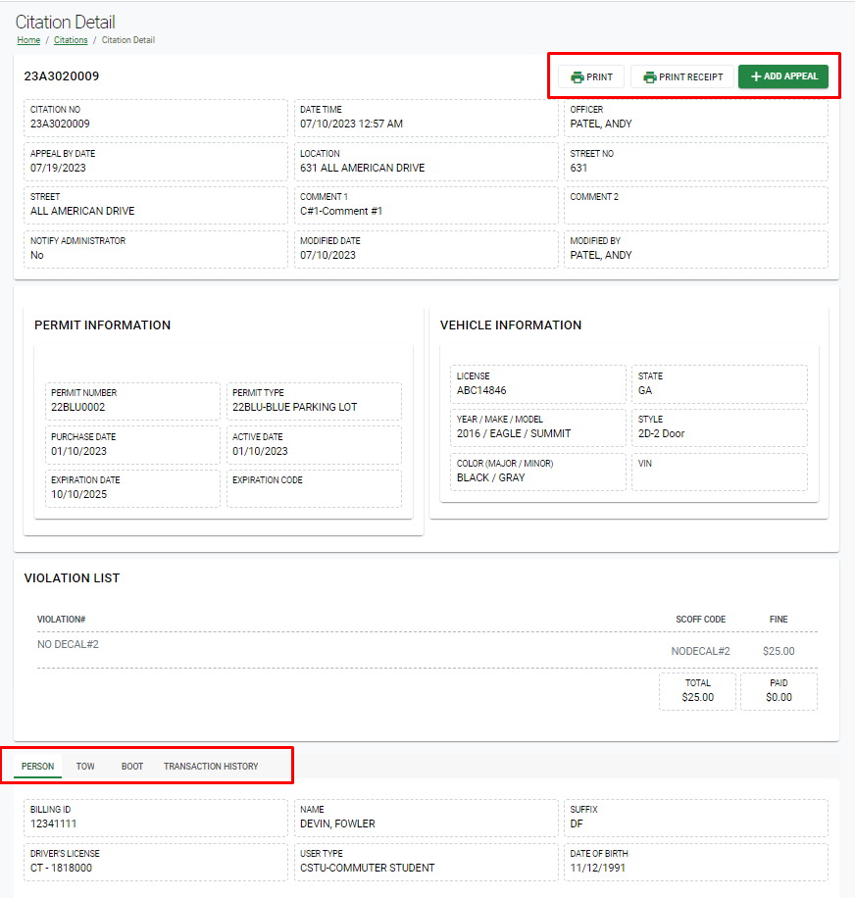Click the Citation No field
This screenshot has width=855, height=898.
pos(155,117)
